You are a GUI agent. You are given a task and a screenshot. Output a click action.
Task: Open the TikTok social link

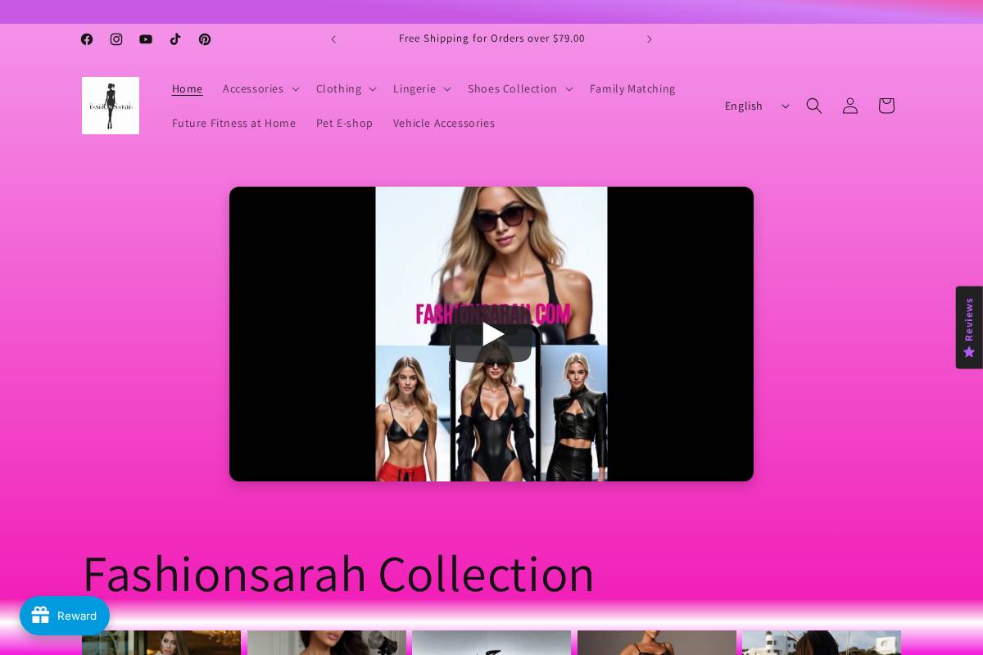point(175,39)
